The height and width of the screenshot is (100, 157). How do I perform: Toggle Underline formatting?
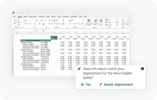(30, 24)
